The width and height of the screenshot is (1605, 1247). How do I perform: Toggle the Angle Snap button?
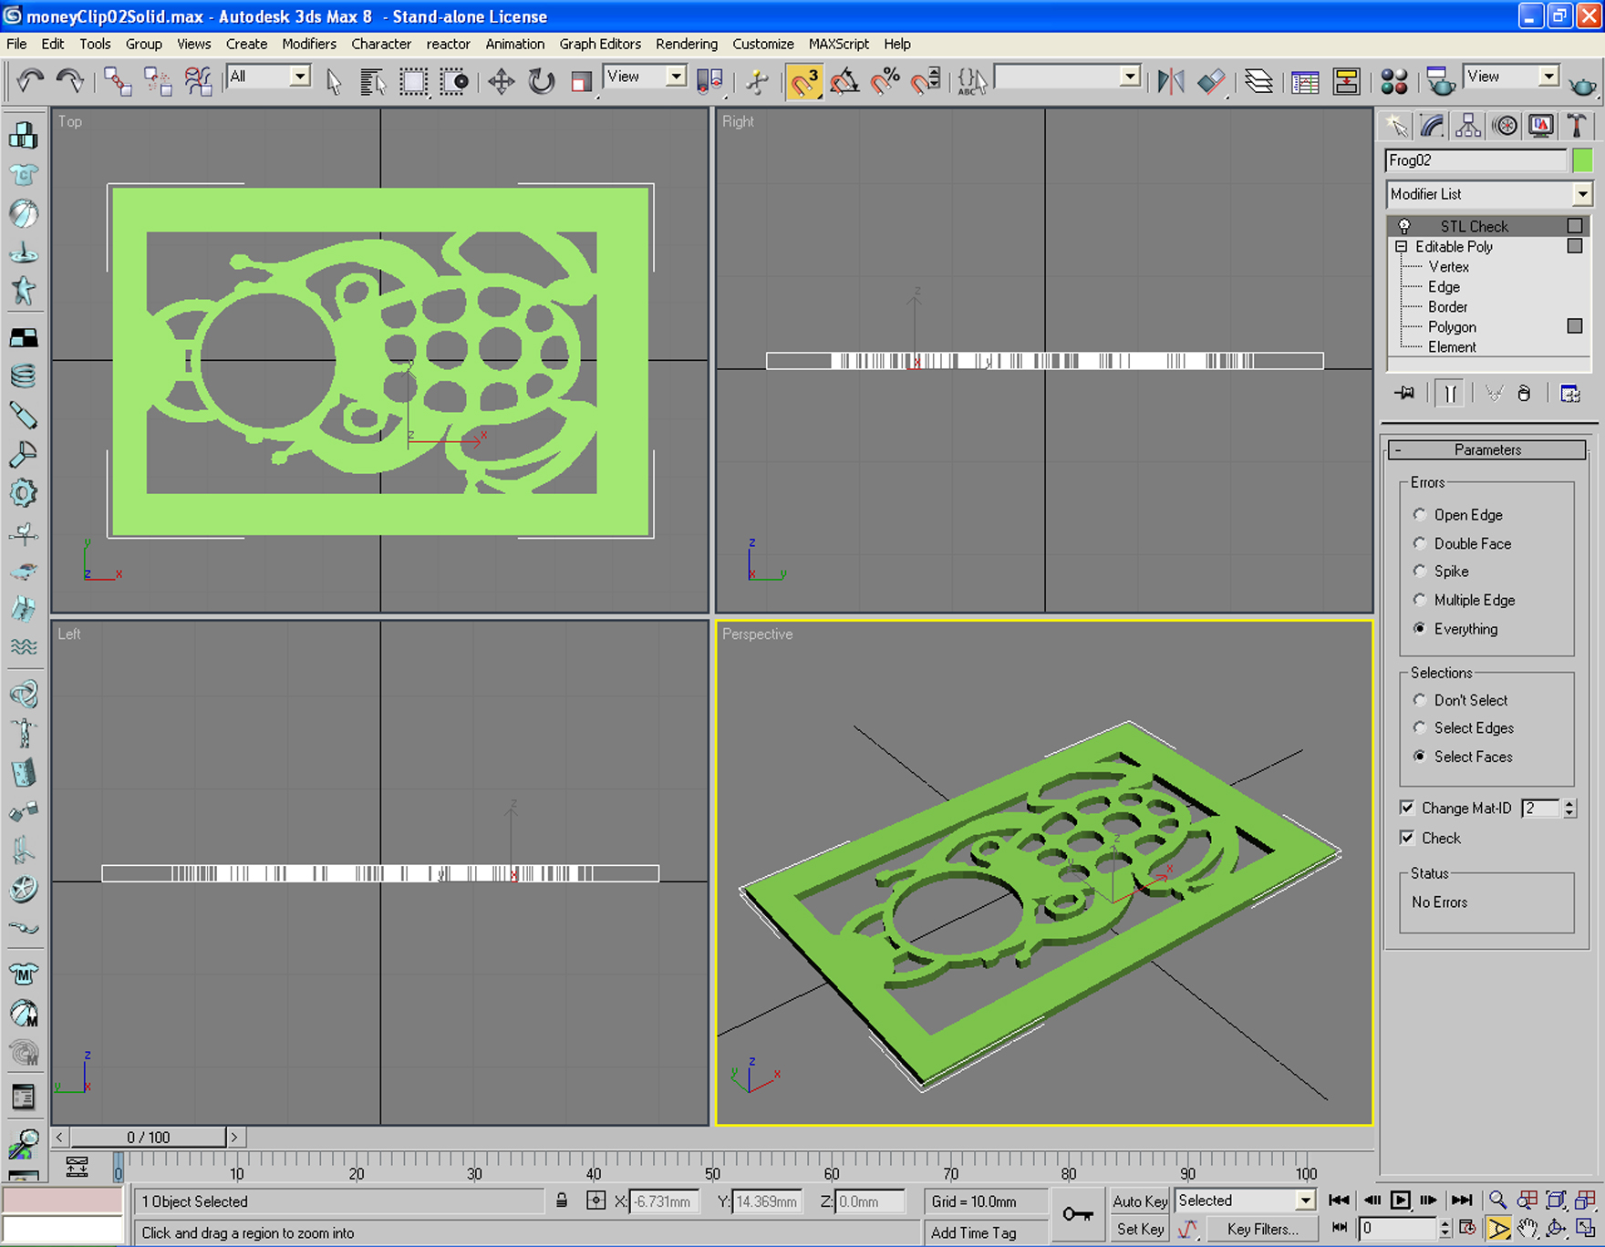(x=844, y=81)
